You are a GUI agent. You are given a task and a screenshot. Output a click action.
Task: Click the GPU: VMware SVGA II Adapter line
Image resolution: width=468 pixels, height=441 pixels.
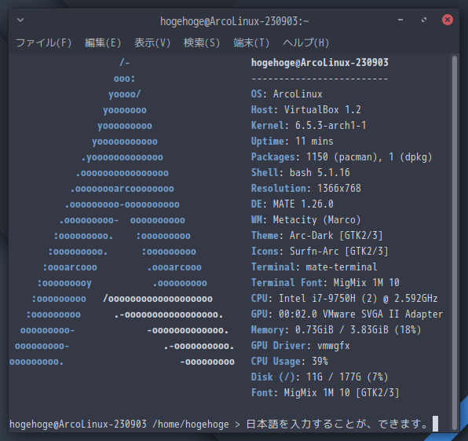(347, 314)
